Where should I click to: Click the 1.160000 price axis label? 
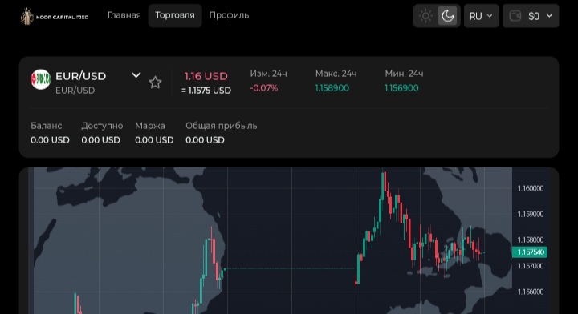point(531,188)
